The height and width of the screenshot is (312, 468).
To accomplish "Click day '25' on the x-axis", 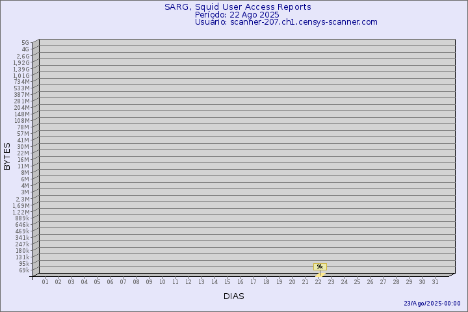I will (x=357, y=282).
